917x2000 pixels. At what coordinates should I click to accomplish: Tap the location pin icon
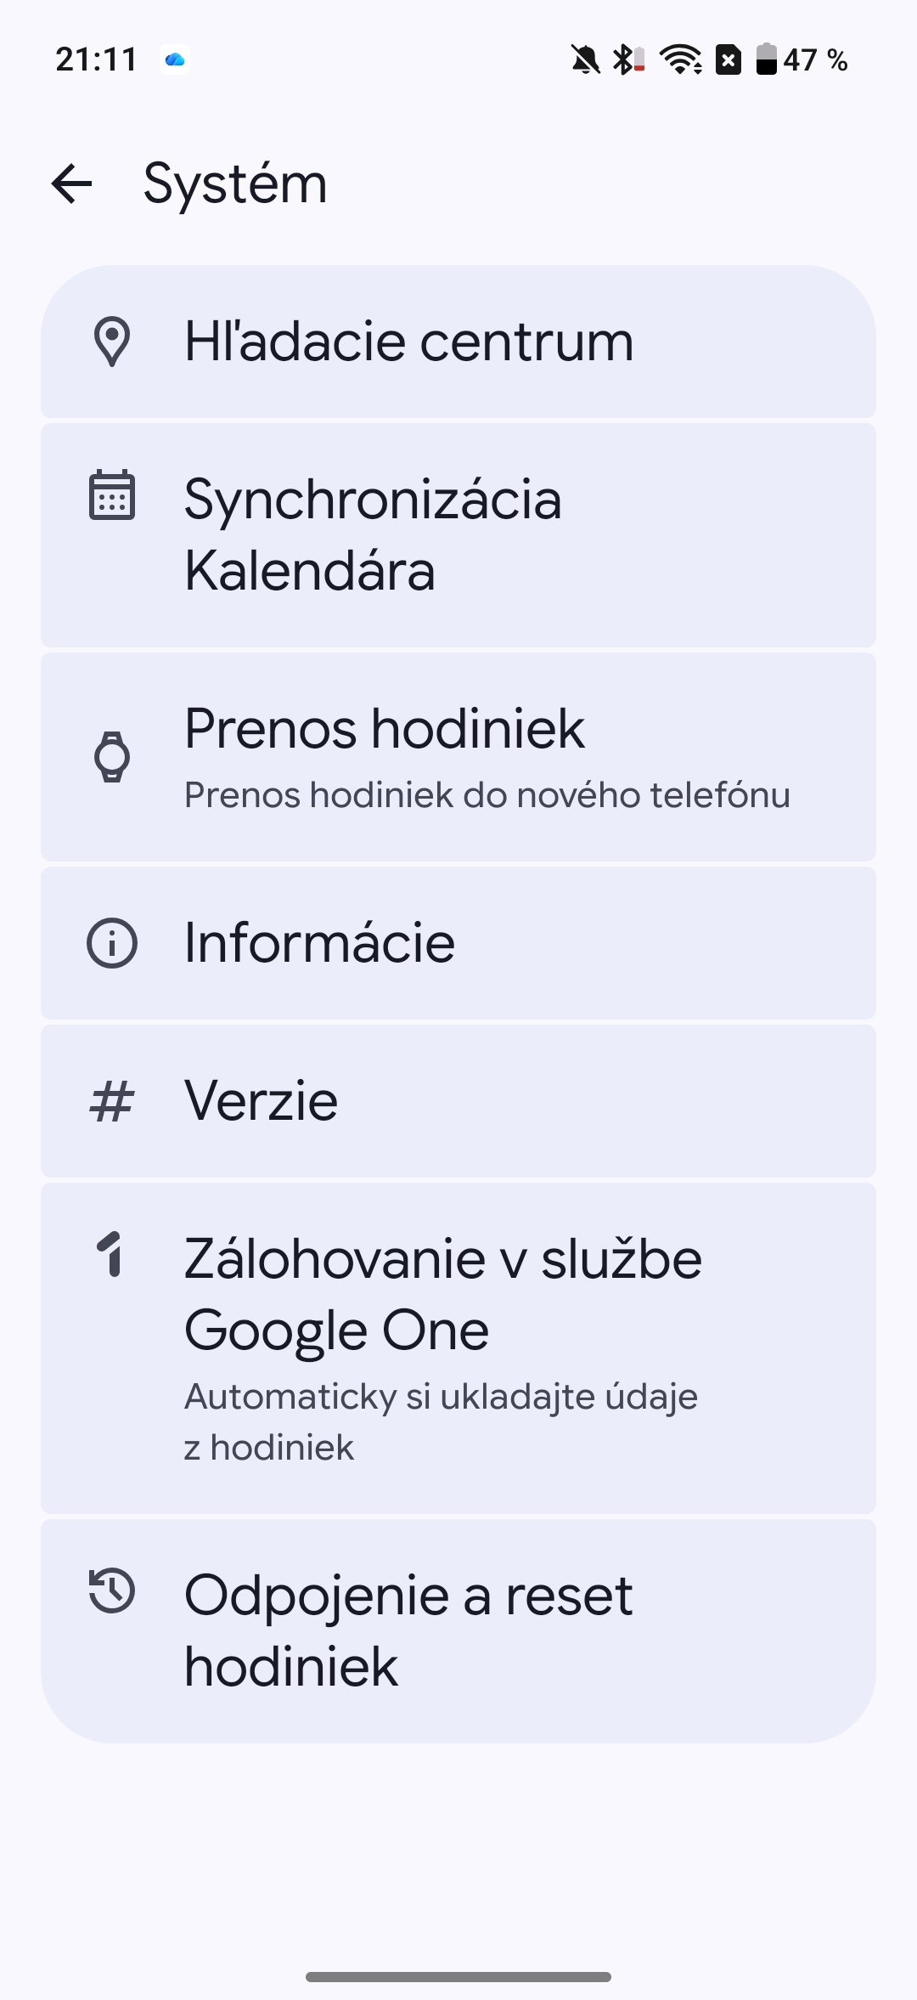point(112,342)
